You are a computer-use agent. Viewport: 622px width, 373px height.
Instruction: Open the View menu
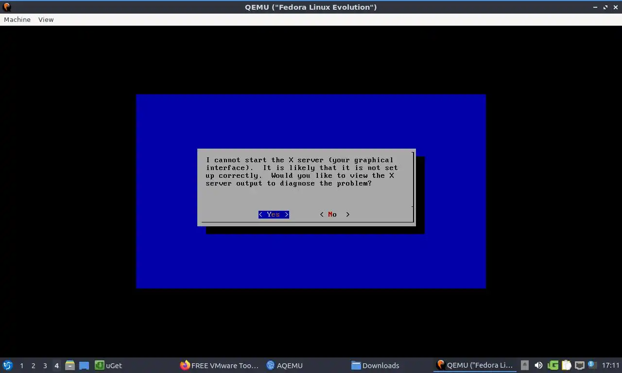point(46,19)
